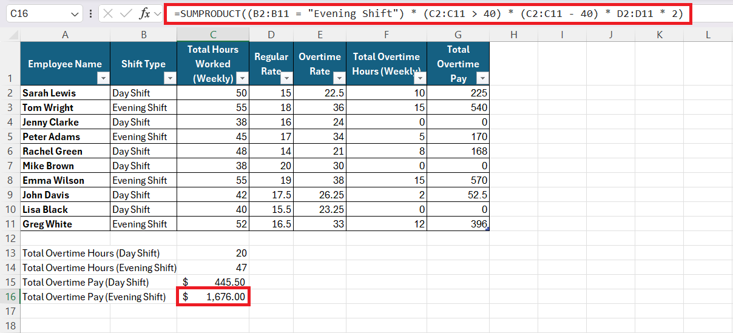Select row 16 header
Image resolution: width=733 pixels, height=333 pixels.
point(10,297)
